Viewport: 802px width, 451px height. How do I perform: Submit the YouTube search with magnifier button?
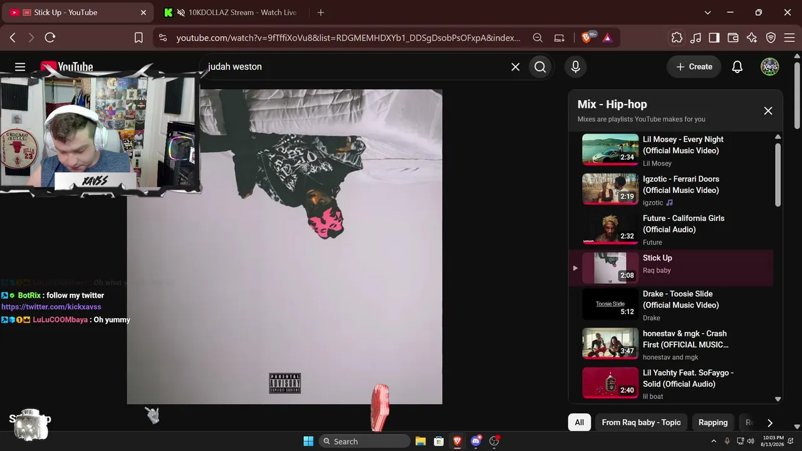pyautogui.click(x=540, y=66)
